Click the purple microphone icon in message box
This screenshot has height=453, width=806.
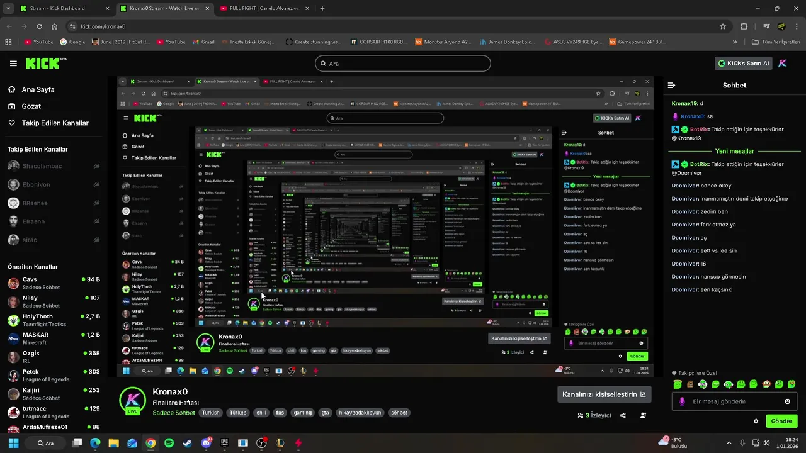point(681,401)
